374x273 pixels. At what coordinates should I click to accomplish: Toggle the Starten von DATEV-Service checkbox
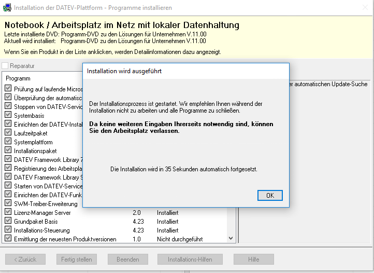8,185
